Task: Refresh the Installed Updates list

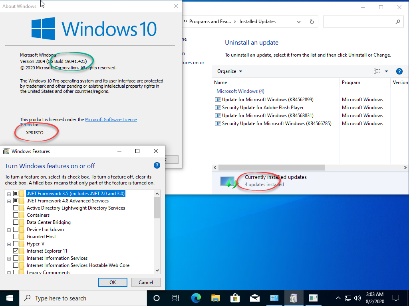Action: click(312, 22)
